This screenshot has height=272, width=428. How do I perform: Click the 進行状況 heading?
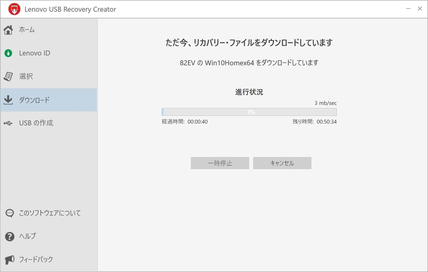pyautogui.click(x=249, y=92)
